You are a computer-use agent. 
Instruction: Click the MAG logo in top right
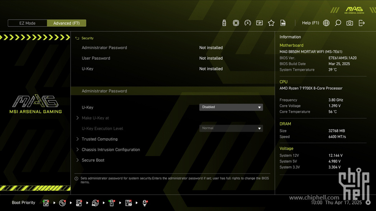coord(354,10)
